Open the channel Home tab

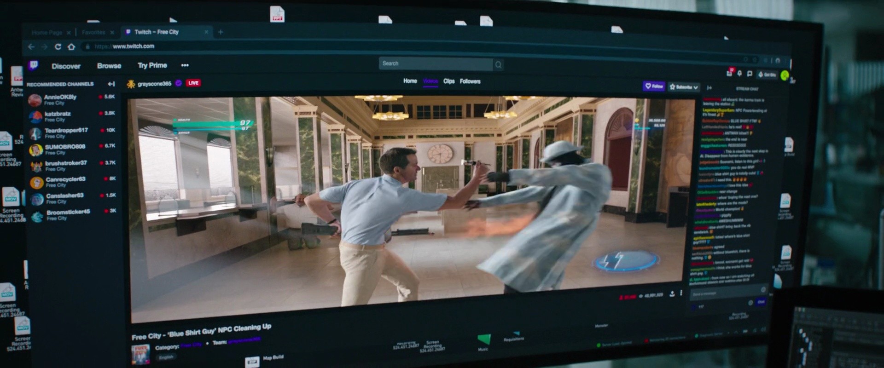coord(410,81)
